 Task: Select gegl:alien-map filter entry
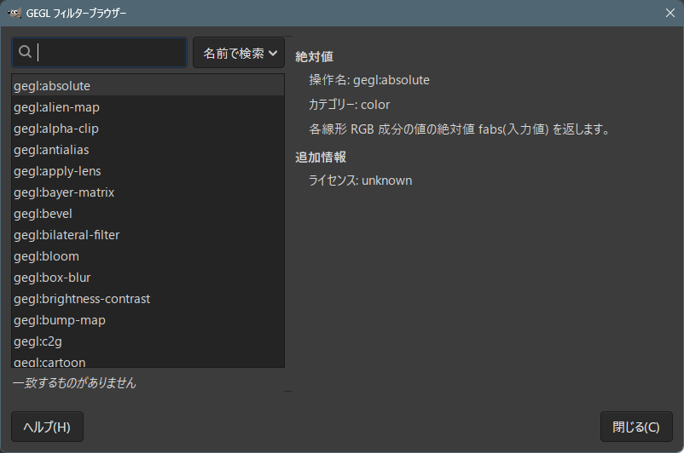56,107
